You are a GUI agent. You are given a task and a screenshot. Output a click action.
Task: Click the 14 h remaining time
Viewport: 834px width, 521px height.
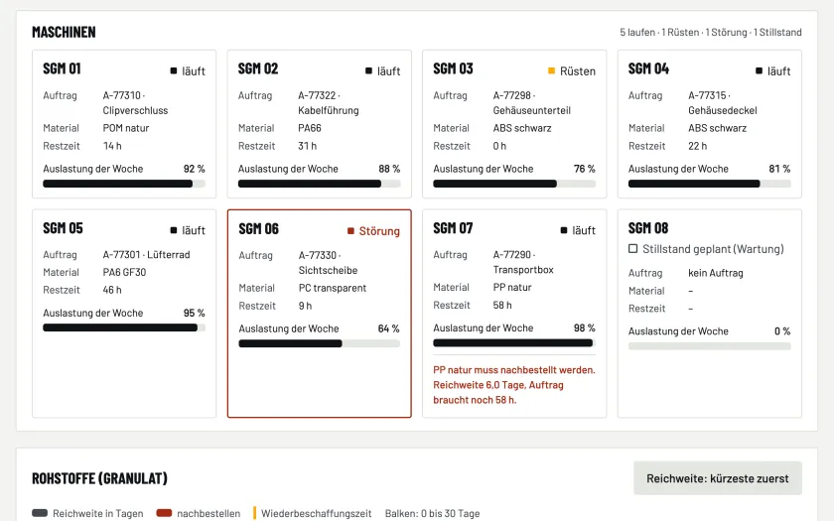tap(112, 146)
